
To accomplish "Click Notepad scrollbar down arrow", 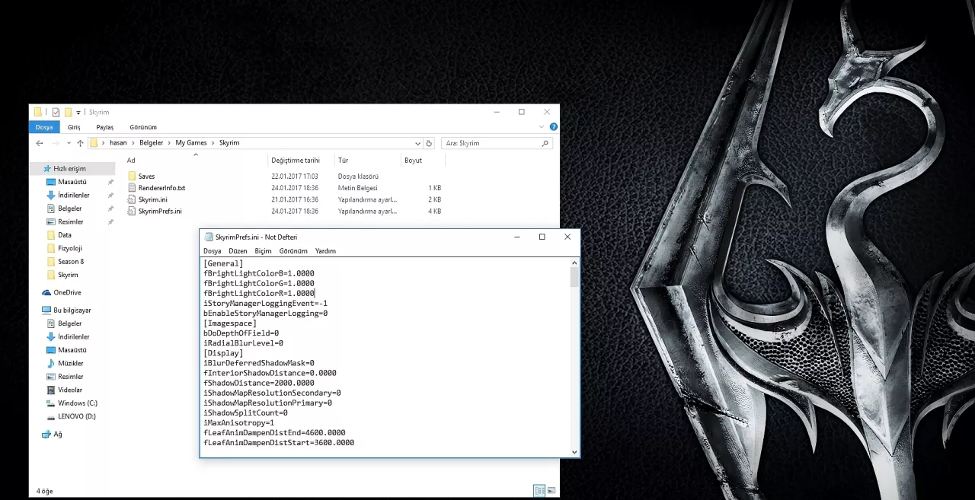I will point(575,451).
